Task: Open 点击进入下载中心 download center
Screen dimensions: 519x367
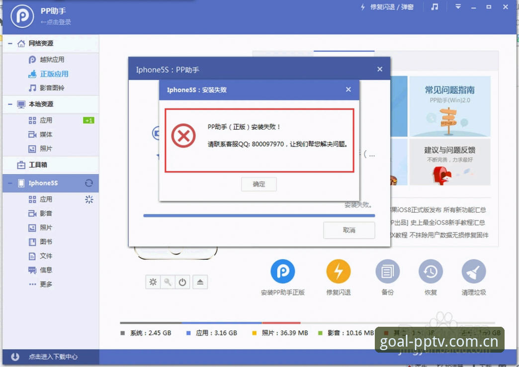Action: [x=53, y=357]
